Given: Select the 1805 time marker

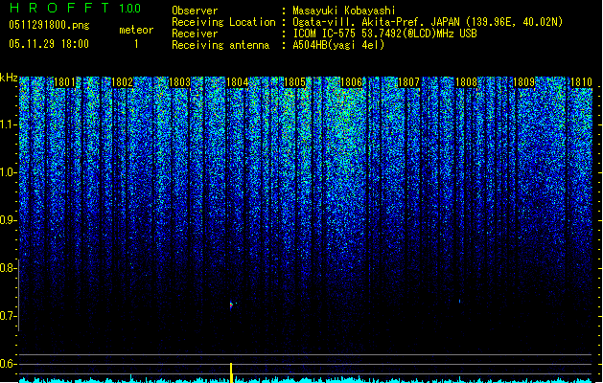Looking at the screenshot, I should click(x=294, y=82).
